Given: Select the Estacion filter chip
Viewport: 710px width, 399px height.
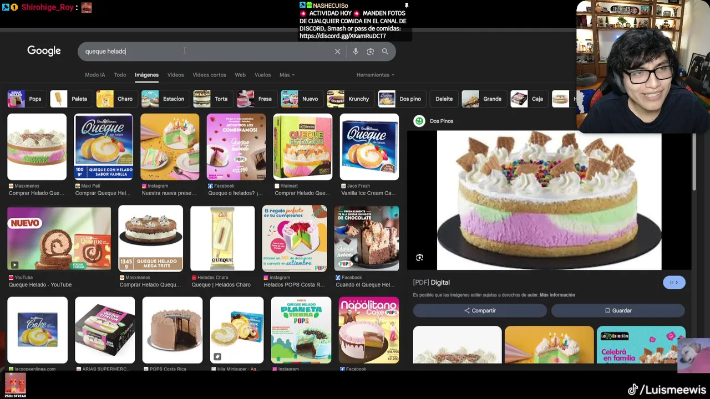Looking at the screenshot, I should (x=164, y=99).
